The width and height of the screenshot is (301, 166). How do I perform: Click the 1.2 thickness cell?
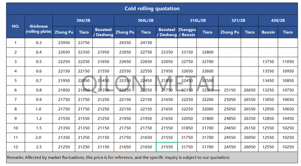pos(39,118)
